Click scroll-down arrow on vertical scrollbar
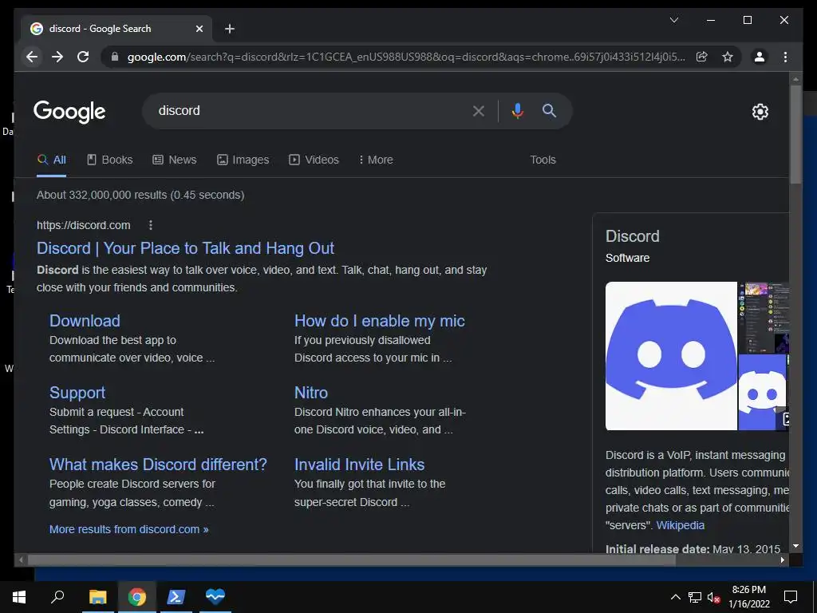Viewport: 817px width, 613px height. coord(795,546)
